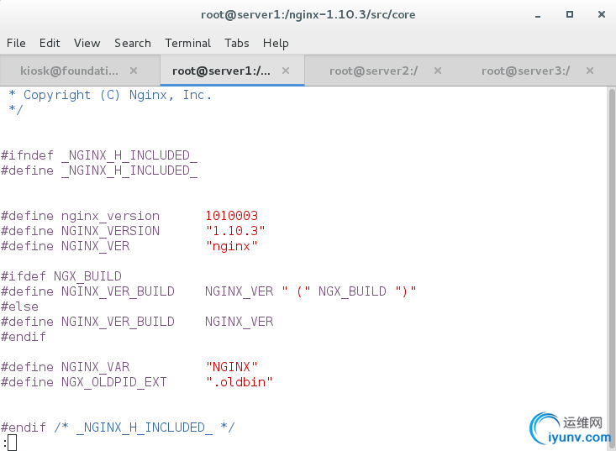Click the NGX_OLDPID_EXT macro name
The height and width of the screenshot is (451, 616).
coord(114,382)
